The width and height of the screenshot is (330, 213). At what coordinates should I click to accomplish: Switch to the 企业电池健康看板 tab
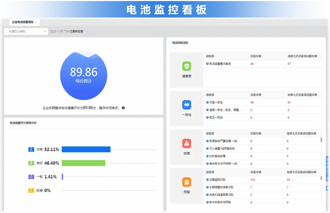(22, 22)
